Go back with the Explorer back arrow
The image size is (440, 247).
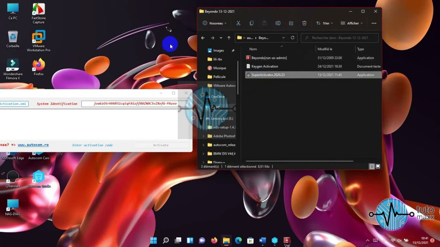point(203,38)
